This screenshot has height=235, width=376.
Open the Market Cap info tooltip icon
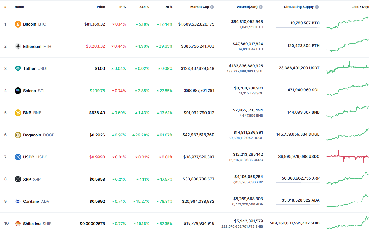212,7
